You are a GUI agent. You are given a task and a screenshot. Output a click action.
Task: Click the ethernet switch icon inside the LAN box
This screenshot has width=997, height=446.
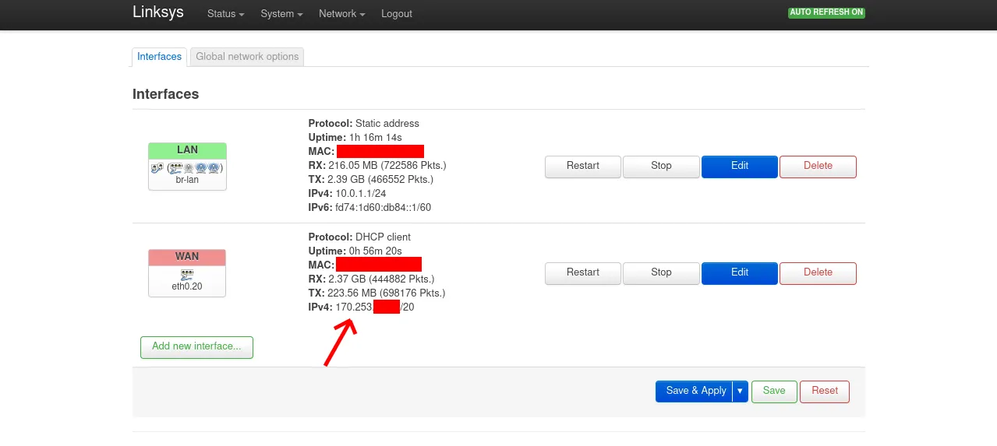176,168
